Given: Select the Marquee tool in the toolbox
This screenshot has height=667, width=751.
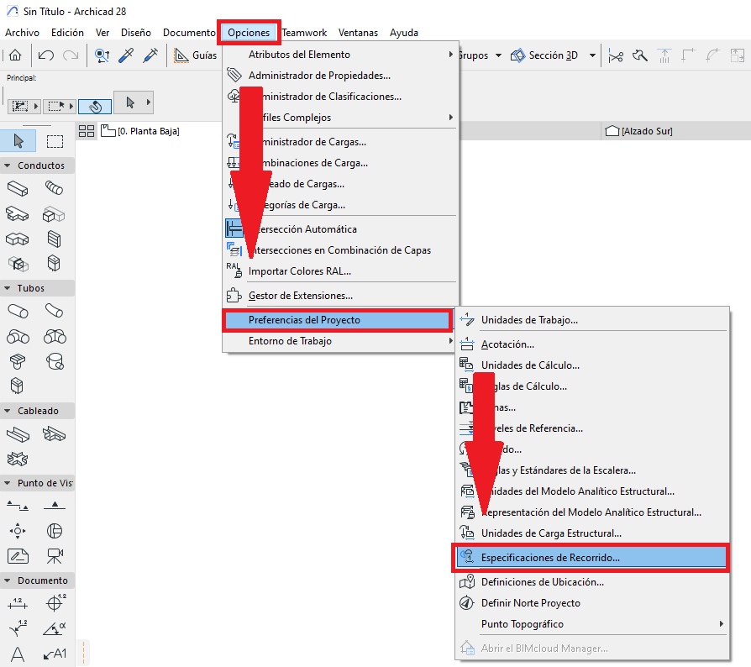Looking at the screenshot, I should tap(55, 140).
